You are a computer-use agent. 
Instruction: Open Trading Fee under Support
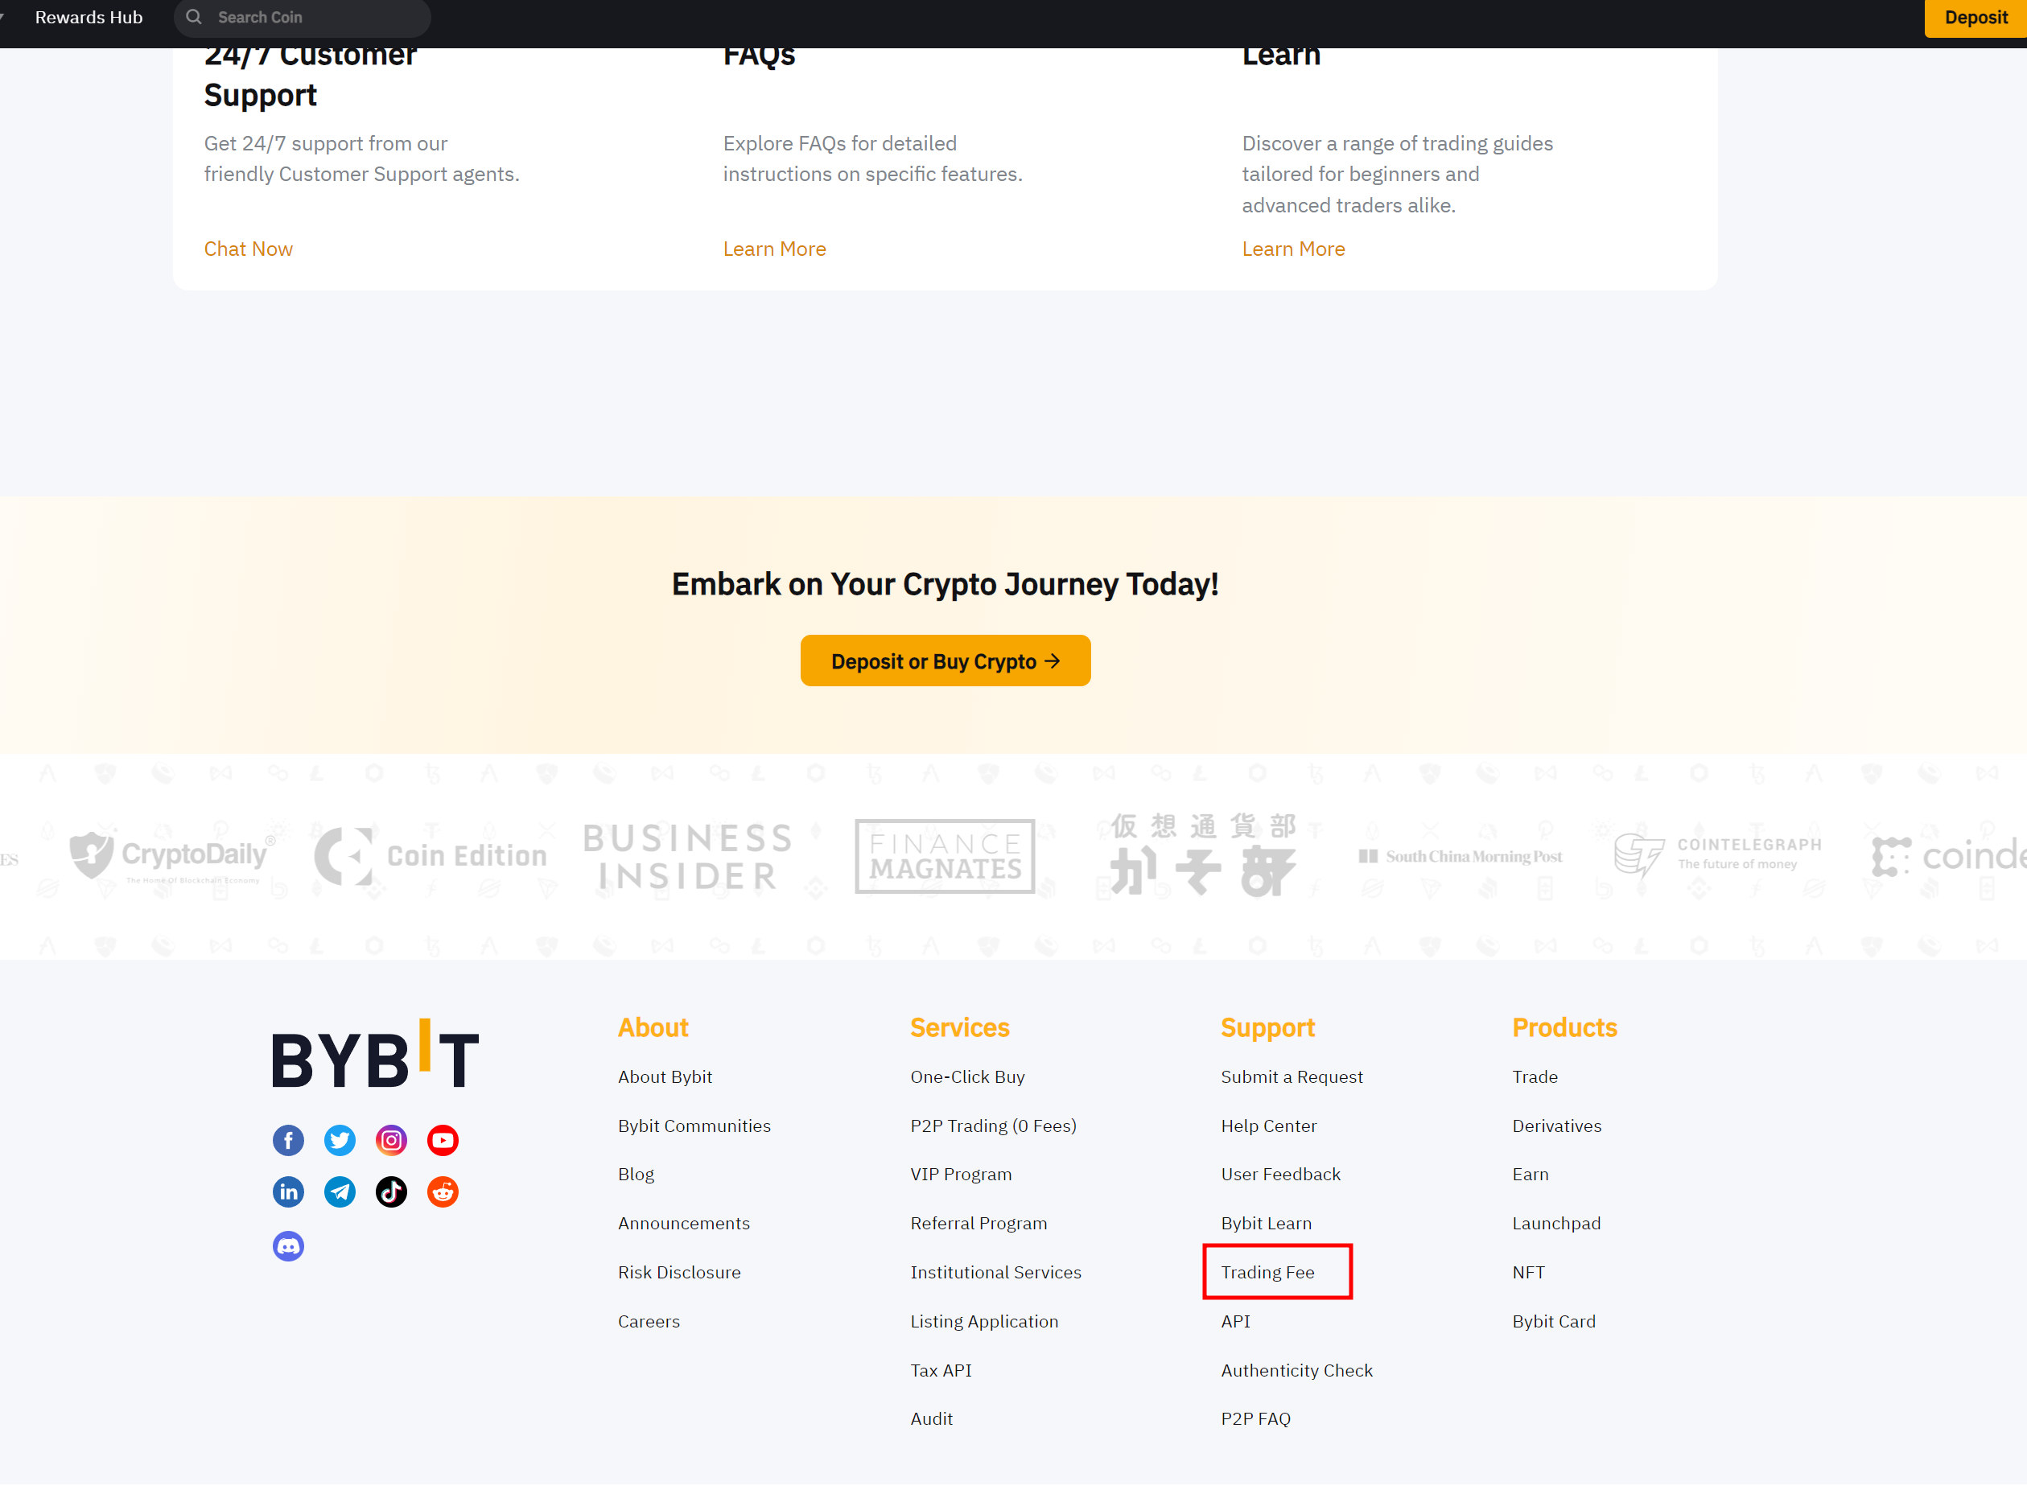coord(1267,1273)
